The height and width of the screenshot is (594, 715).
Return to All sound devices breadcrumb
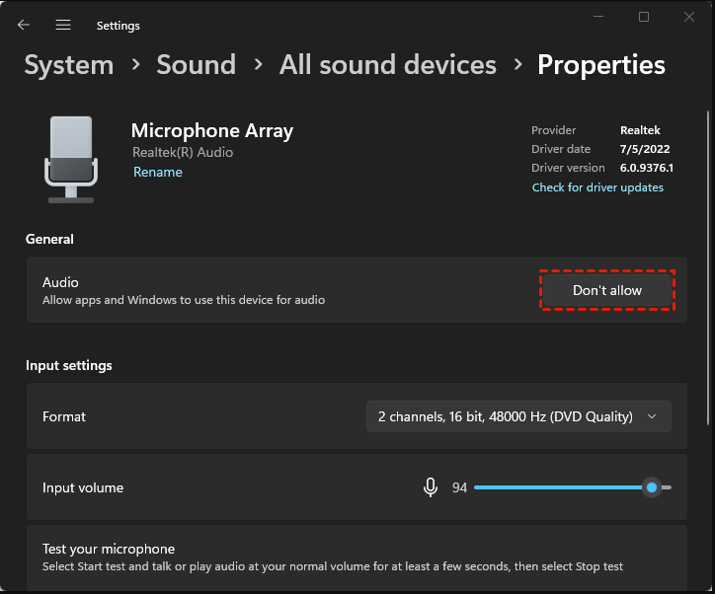point(387,65)
